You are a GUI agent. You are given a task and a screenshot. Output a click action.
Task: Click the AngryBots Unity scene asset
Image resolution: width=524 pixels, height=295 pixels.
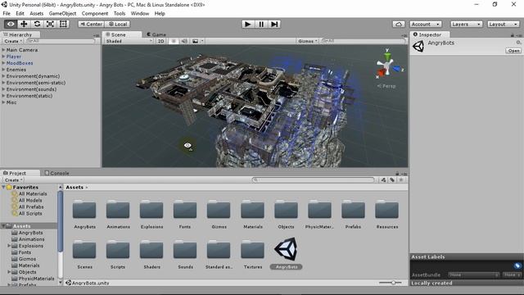click(286, 253)
